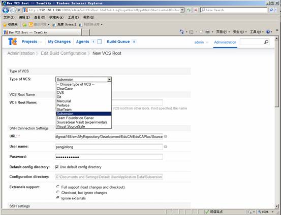The height and width of the screenshot is (215, 281).
Task: Click the red Stop loading icon
Action: pos(196,10)
